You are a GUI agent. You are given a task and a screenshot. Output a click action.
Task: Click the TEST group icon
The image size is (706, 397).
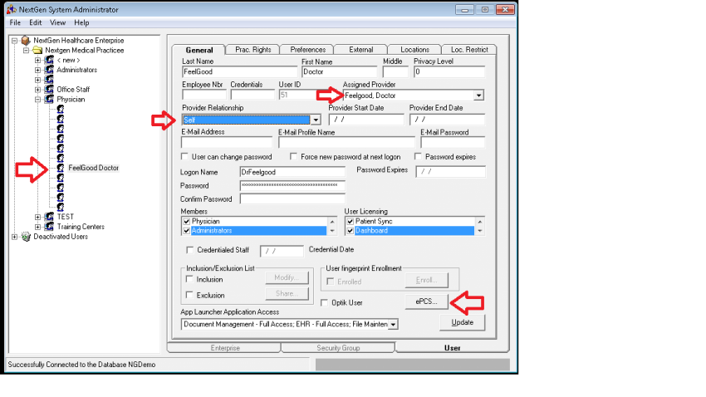(x=49, y=217)
